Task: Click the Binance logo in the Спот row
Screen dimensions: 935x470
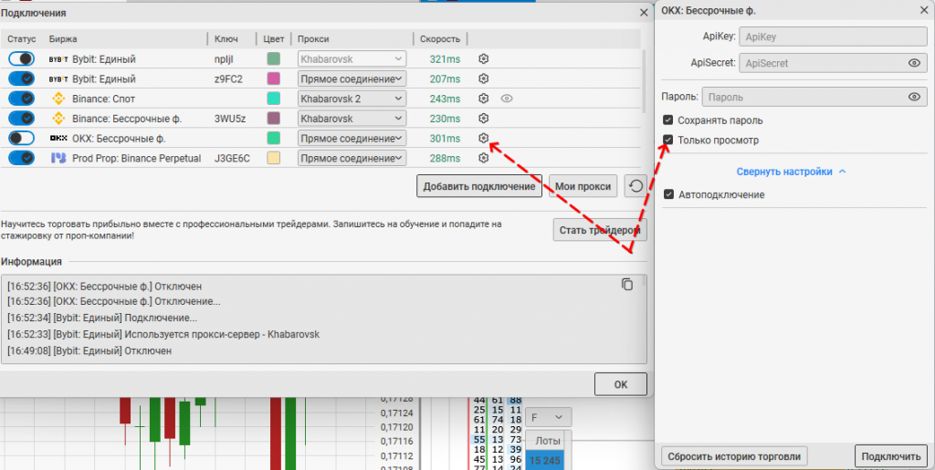Action: [58, 99]
